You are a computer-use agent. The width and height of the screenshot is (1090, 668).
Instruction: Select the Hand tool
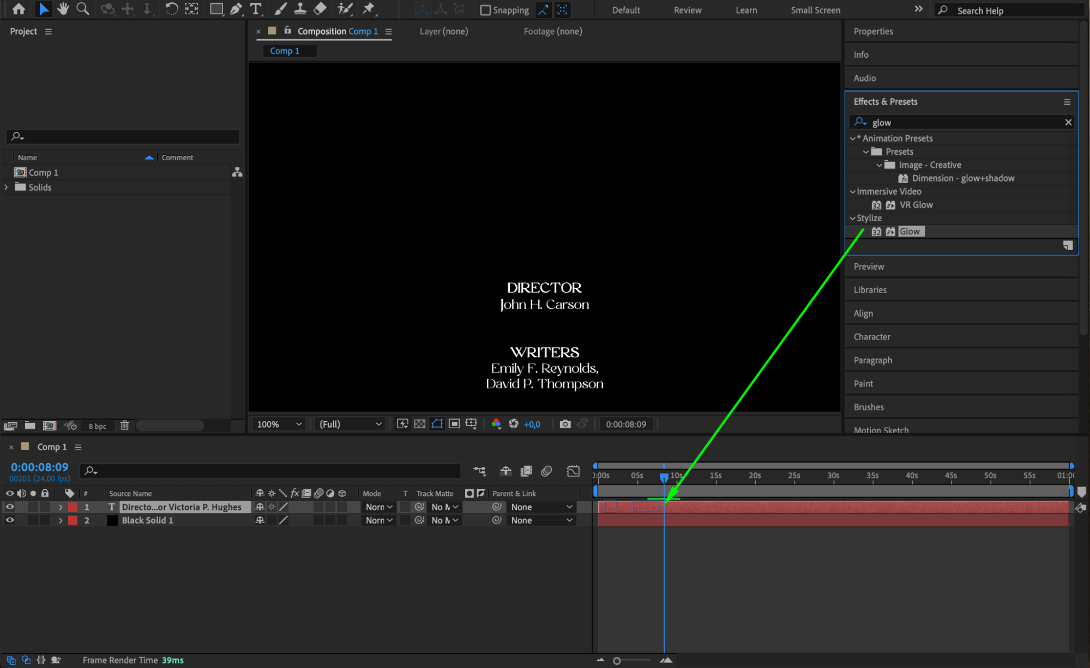(63, 9)
